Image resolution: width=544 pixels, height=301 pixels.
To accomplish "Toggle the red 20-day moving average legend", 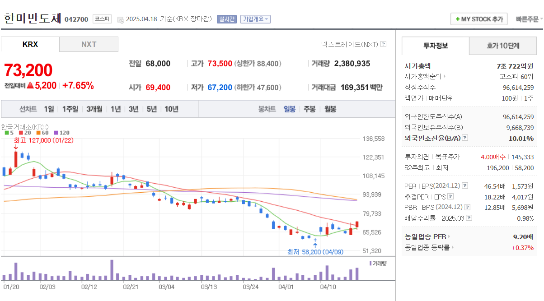I will (x=23, y=133).
